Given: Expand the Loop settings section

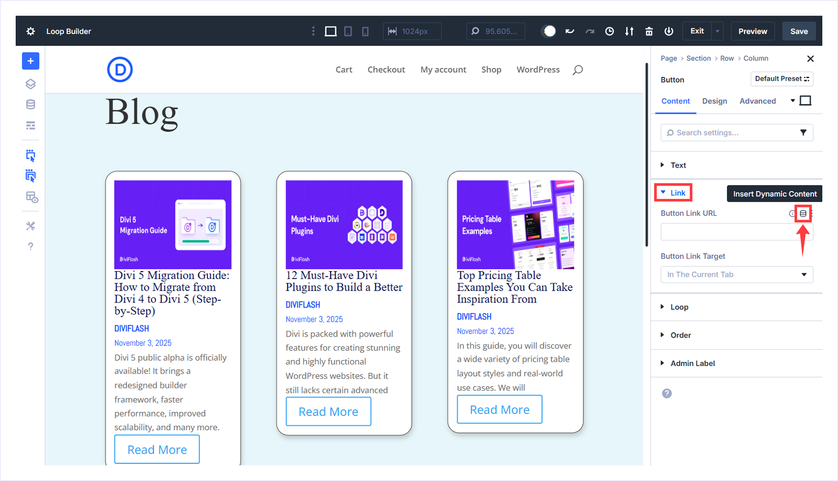Looking at the screenshot, I should tap(679, 307).
